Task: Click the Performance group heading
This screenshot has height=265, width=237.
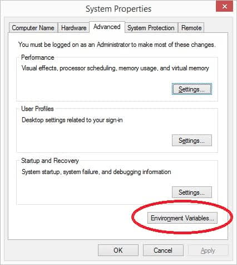Action: pos(38,57)
